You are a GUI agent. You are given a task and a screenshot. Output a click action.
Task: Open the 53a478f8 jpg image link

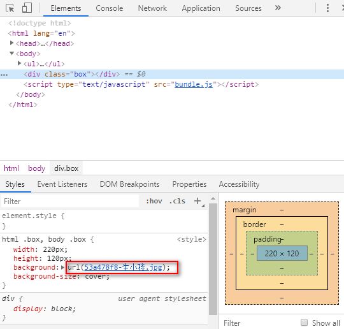123,267
